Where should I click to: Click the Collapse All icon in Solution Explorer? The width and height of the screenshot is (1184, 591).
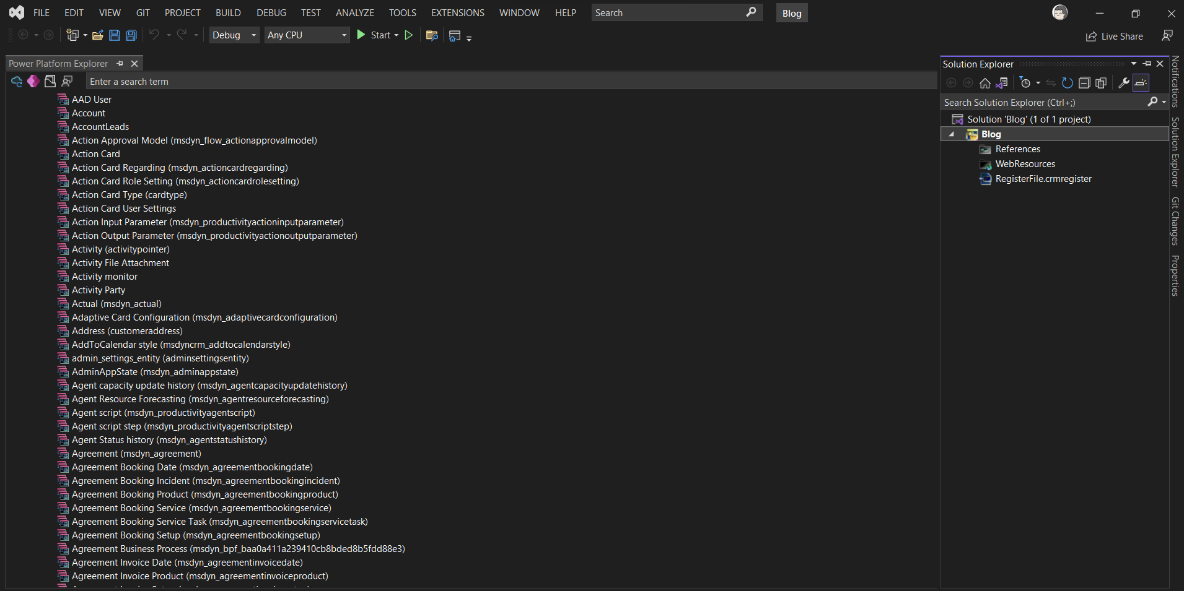click(x=1084, y=83)
